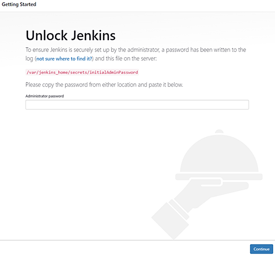
Task: Open the "not sure where to find it?" link
Action: click(x=64, y=59)
